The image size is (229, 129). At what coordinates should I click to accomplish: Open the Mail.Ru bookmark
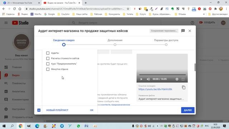coord(36,14)
